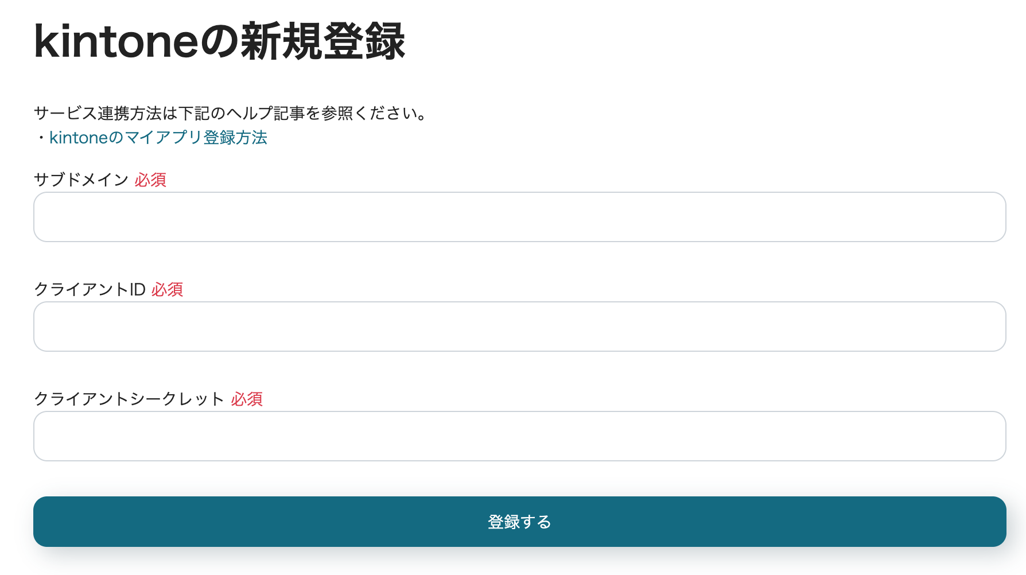Image resolution: width=1026 pixels, height=575 pixels.
Task: Click the サブドメイン field label
Action: (x=81, y=180)
